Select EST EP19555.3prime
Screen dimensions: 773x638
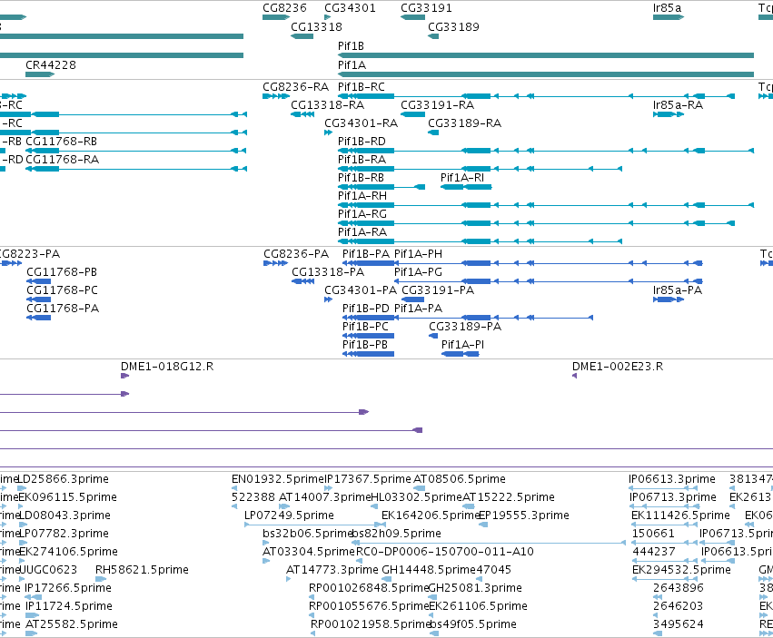point(483,525)
